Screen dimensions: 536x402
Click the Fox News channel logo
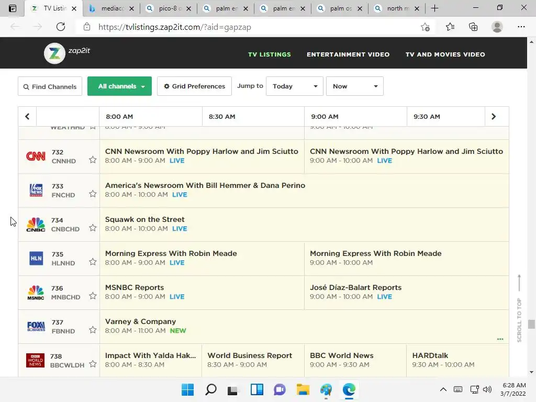(36, 190)
